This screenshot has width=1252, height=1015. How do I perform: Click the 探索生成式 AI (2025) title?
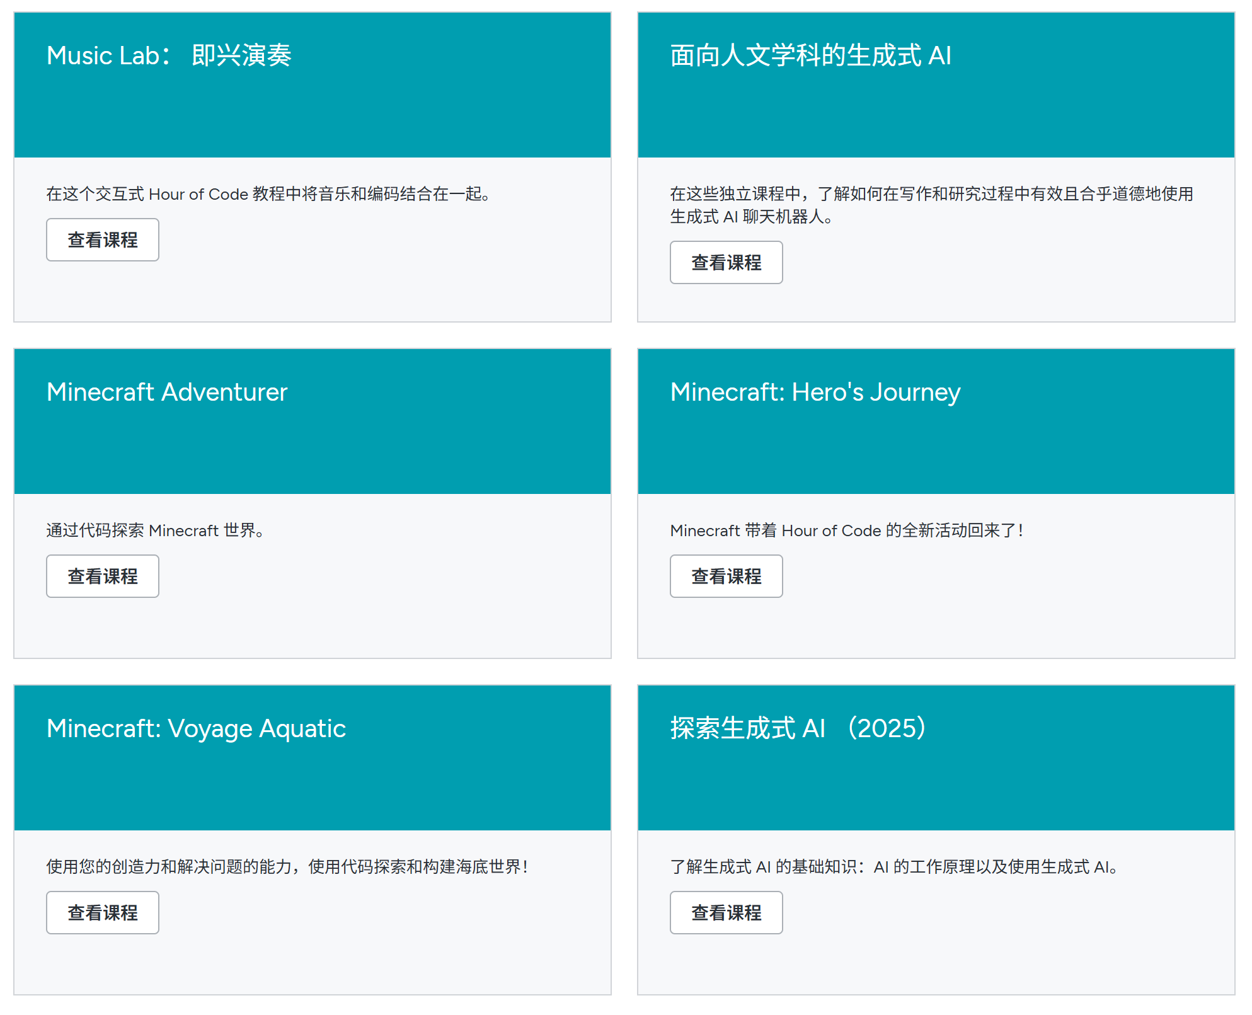(x=798, y=728)
